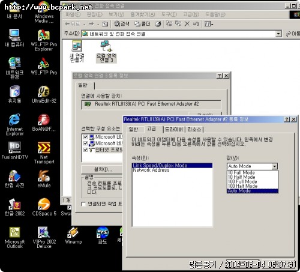This screenshot has height=272, width=300.
Task: Switch to adapter 일반 tab
Action: click(x=134, y=130)
